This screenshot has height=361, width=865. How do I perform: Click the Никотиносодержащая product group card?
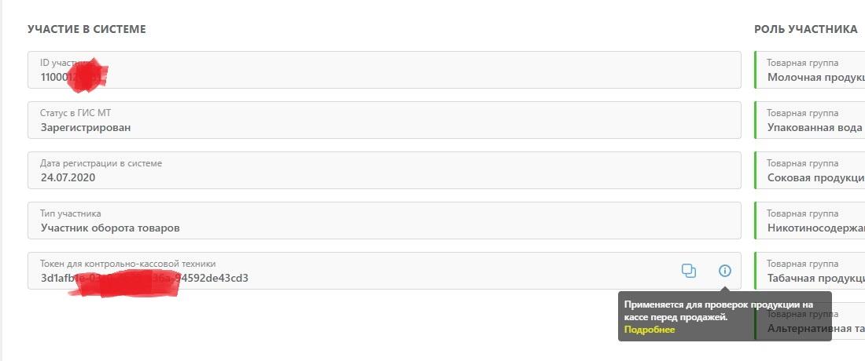point(810,221)
